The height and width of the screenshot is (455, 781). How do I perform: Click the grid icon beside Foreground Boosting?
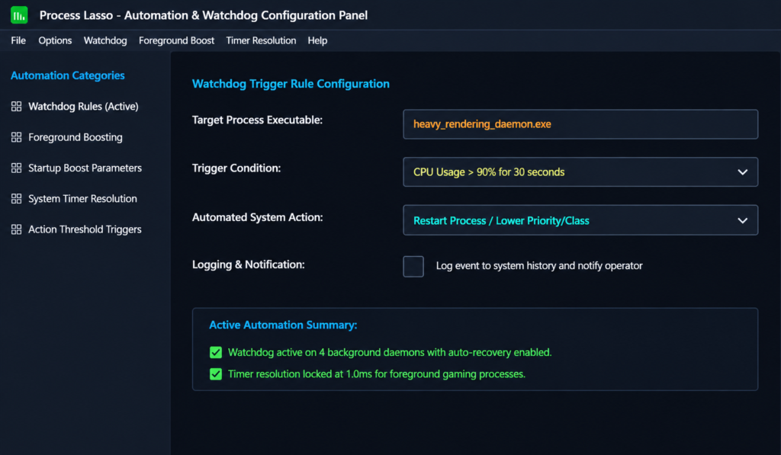(x=17, y=137)
